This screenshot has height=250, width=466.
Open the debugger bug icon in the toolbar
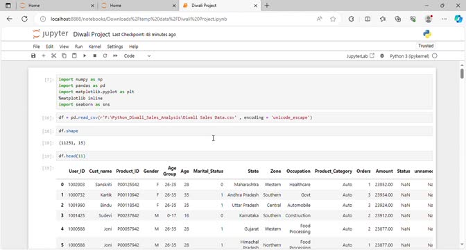382,56
